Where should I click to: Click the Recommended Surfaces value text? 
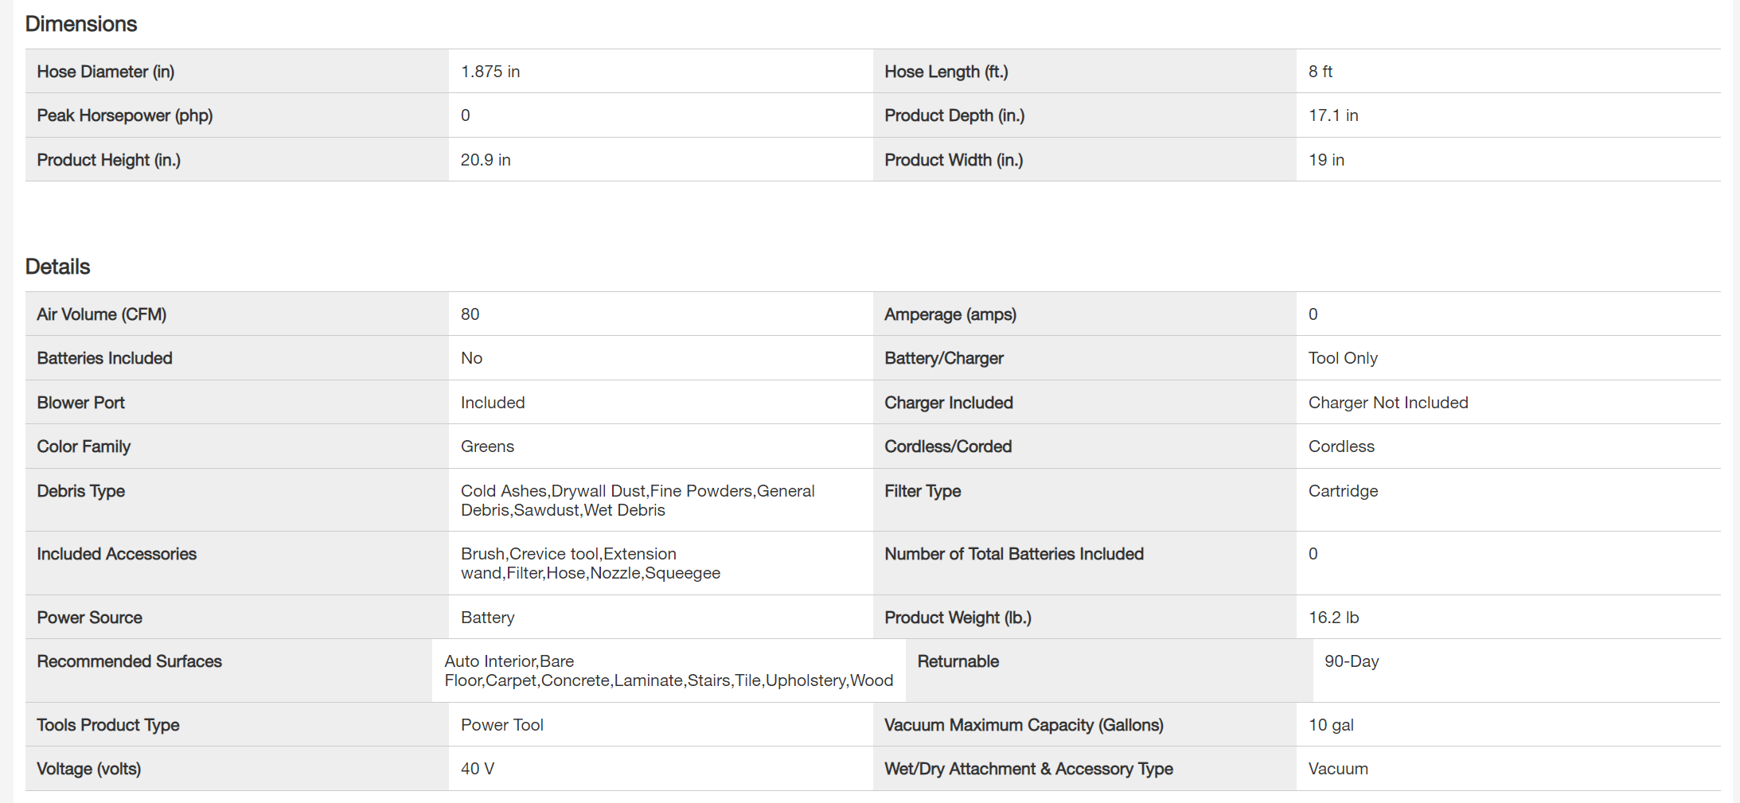(x=668, y=671)
